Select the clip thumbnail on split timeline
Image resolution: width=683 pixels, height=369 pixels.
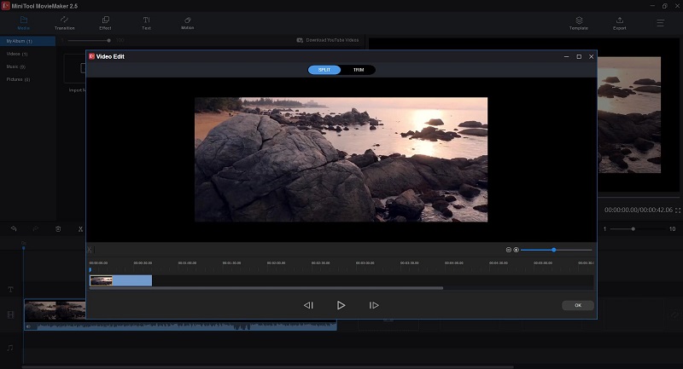[x=101, y=280]
